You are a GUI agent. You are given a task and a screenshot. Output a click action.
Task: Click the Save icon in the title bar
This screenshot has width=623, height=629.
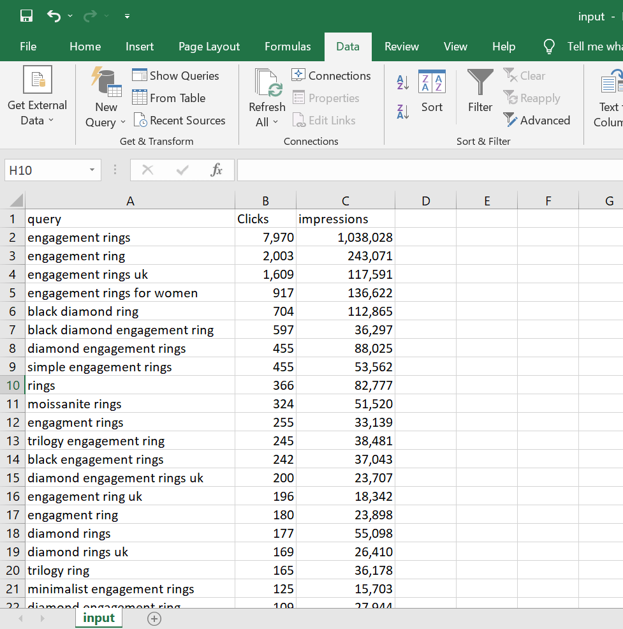tap(26, 16)
